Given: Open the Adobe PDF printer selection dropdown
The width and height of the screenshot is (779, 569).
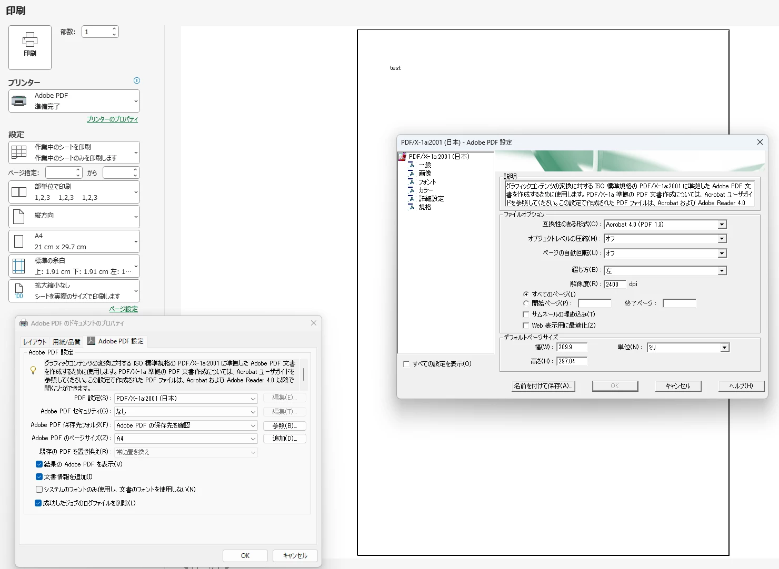Looking at the screenshot, I should pos(74,101).
